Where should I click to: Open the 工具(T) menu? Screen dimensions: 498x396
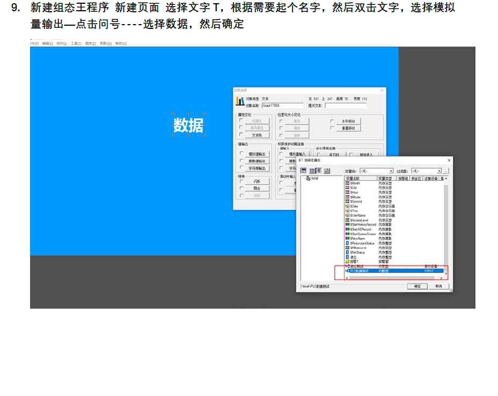pyautogui.click(x=76, y=43)
